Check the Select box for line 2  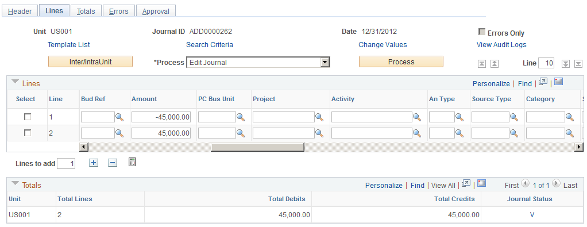tap(28, 133)
